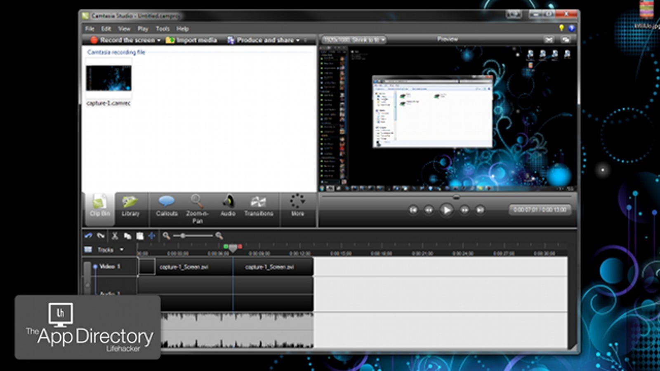The width and height of the screenshot is (660, 371).
Task: Click skip to end playback button
Action: click(x=480, y=210)
